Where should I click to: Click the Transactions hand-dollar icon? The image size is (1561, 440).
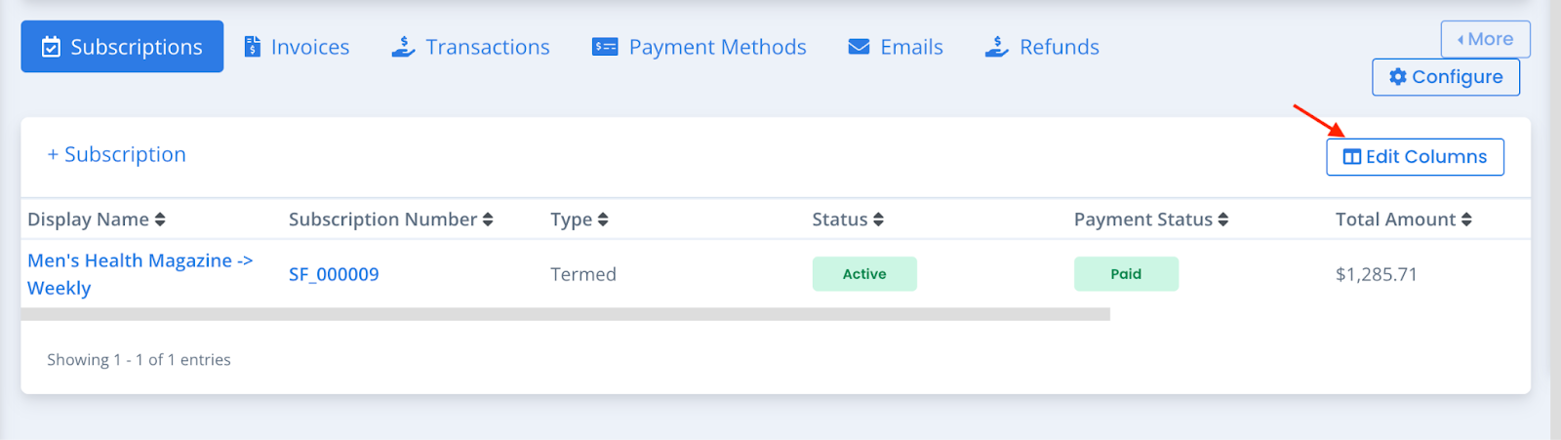point(403,47)
